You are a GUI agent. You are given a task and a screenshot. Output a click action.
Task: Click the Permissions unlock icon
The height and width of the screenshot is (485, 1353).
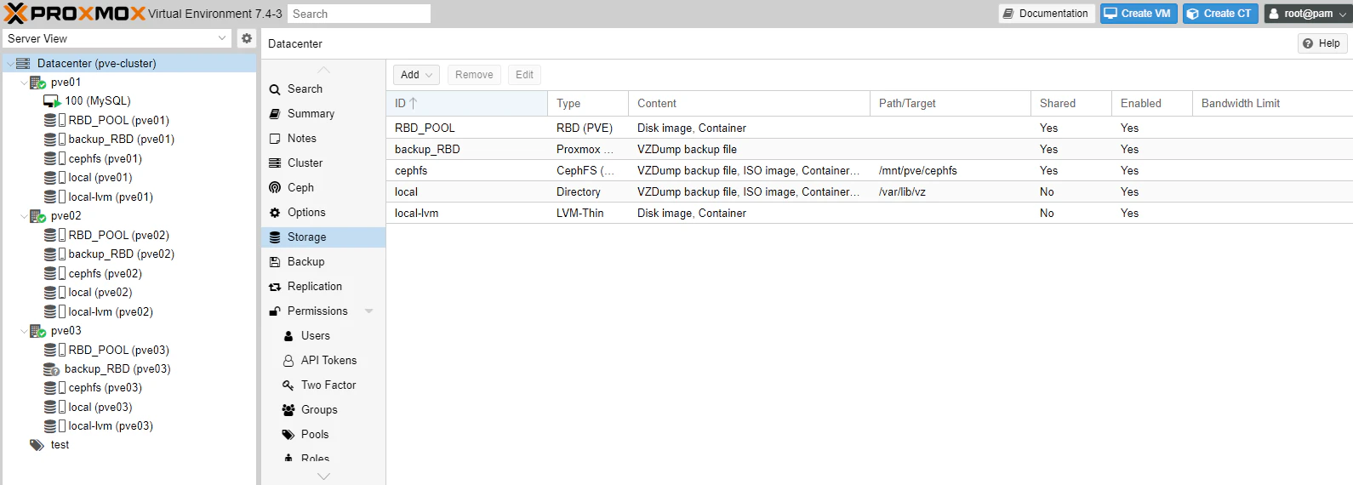(x=275, y=311)
